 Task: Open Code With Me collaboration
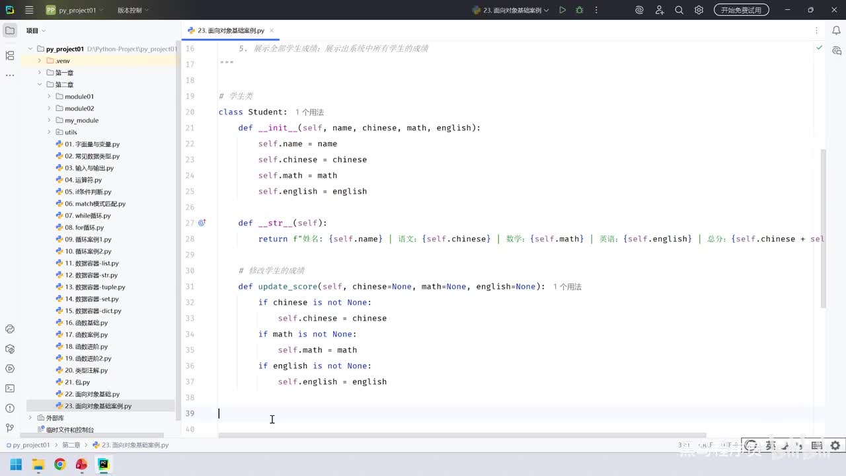click(660, 10)
